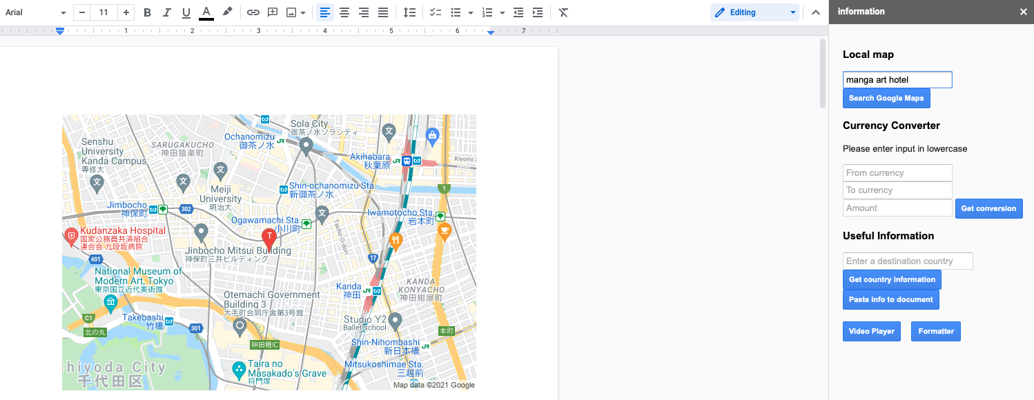This screenshot has height=400, width=1034.
Task: Click the blue shopping bag marker near Akihabara
Action: (x=433, y=135)
